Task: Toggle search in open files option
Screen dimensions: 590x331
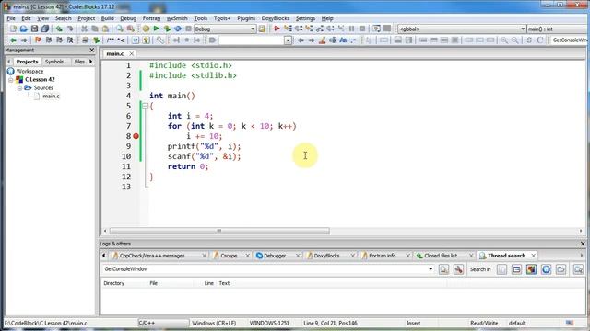Action: coord(501,269)
